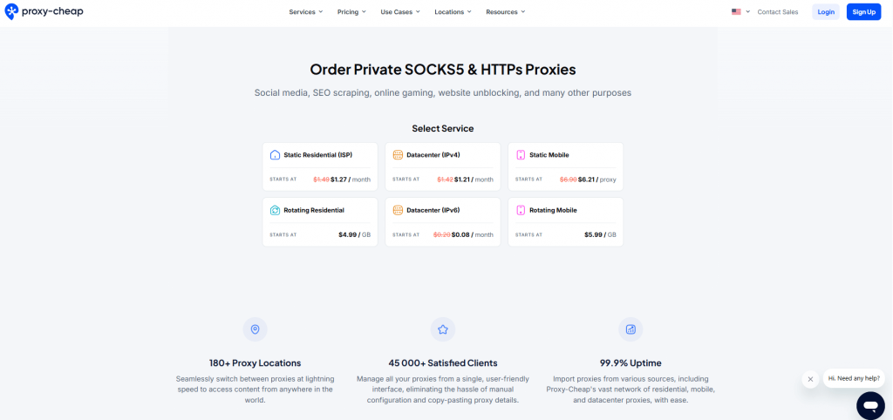Click the Datacenter (IPv6) server icon
This screenshot has width=893, height=420.
398,210
